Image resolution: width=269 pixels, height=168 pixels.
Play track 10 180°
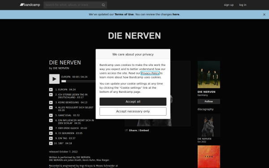[51, 143]
